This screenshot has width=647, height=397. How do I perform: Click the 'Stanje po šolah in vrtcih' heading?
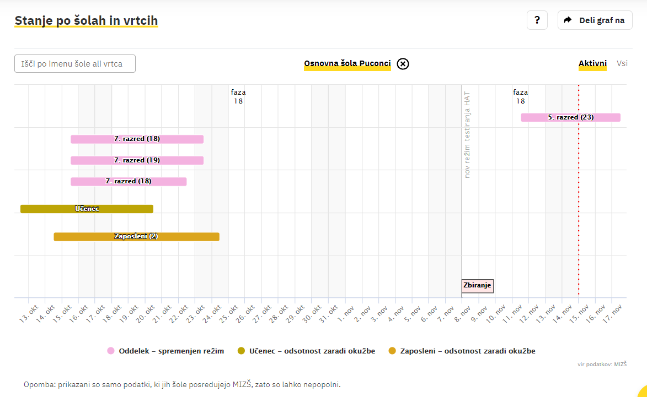(86, 21)
